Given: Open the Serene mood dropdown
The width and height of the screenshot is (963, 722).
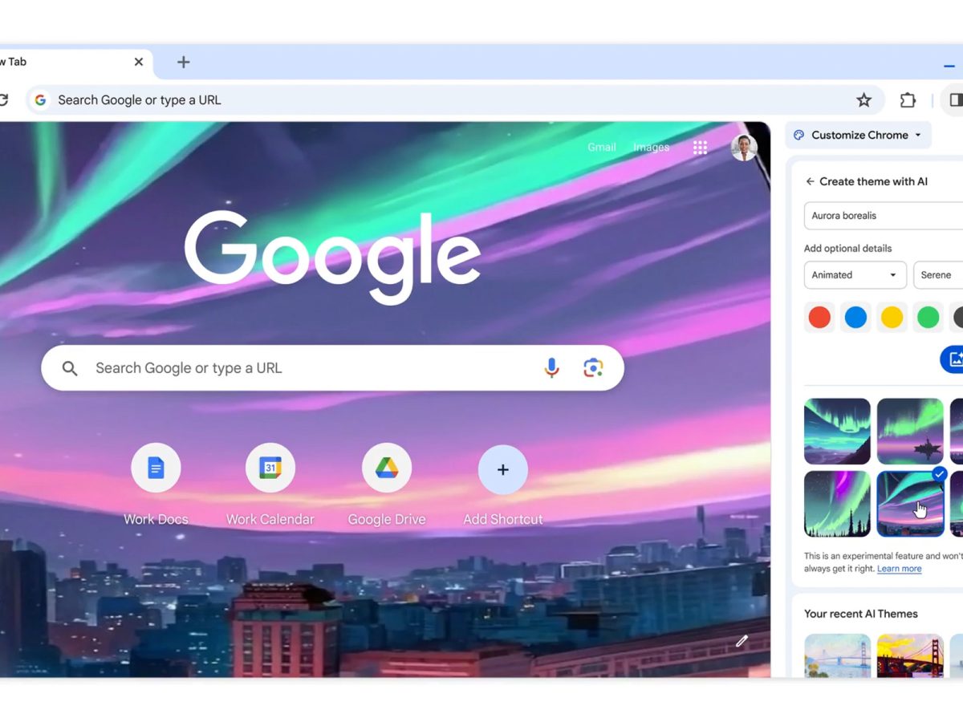Looking at the screenshot, I should 938,275.
